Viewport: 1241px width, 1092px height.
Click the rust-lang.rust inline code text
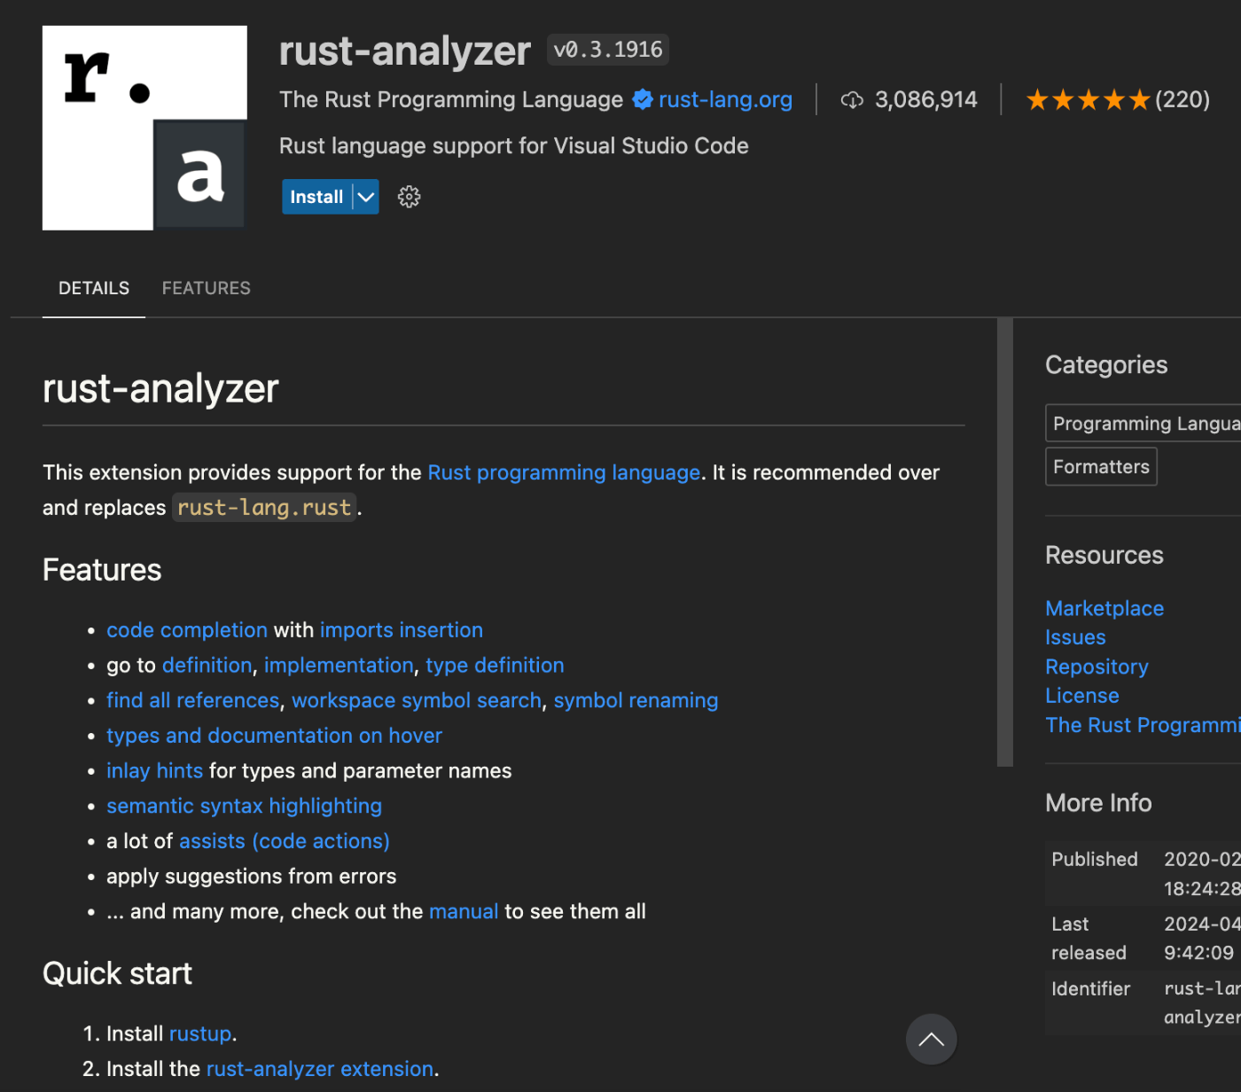pos(264,508)
